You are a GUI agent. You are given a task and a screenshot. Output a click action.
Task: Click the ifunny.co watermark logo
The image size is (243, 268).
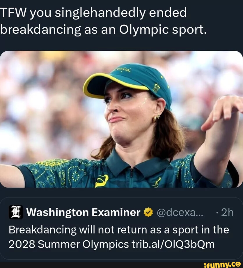coord(222,265)
